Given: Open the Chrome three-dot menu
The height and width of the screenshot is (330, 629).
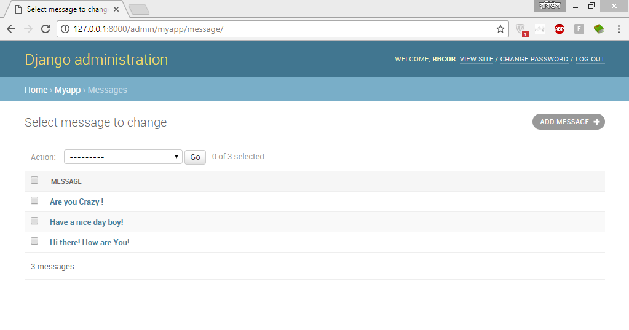Looking at the screenshot, I should [618, 29].
